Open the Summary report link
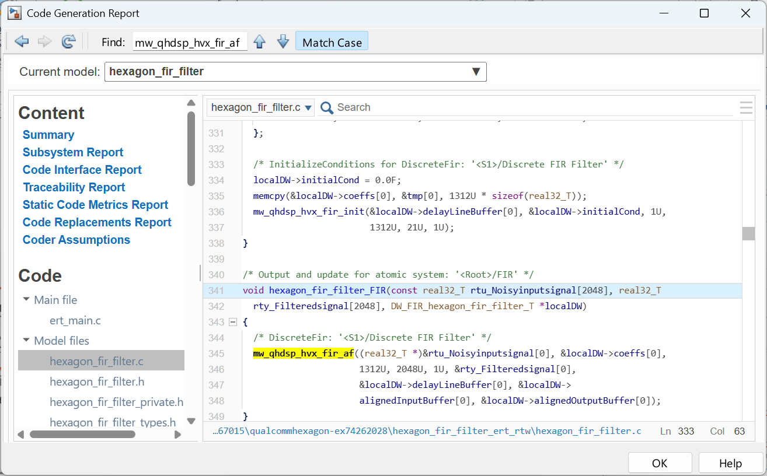The width and height of the screenshot is (767, 476). pos(48,135)
